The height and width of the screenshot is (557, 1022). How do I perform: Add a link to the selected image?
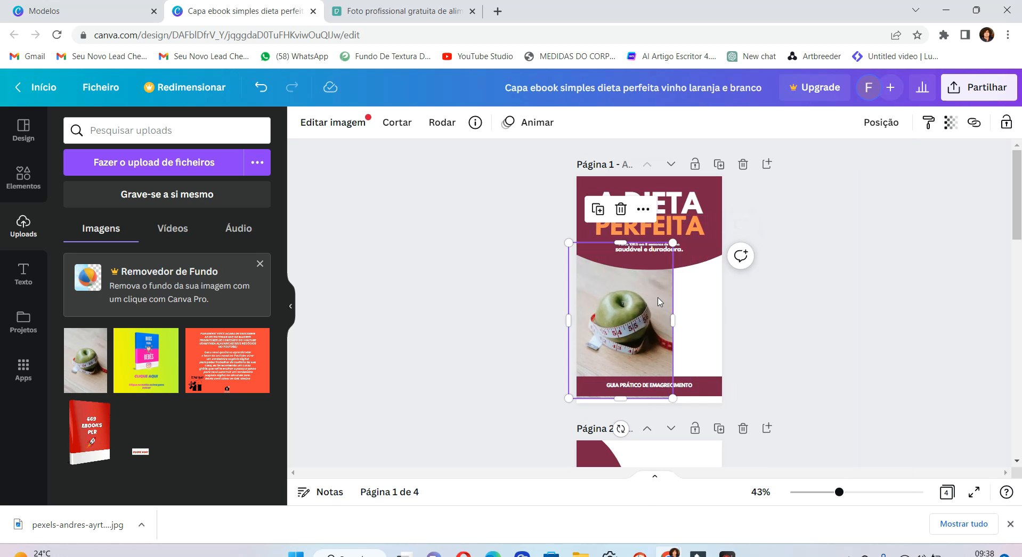975,122
